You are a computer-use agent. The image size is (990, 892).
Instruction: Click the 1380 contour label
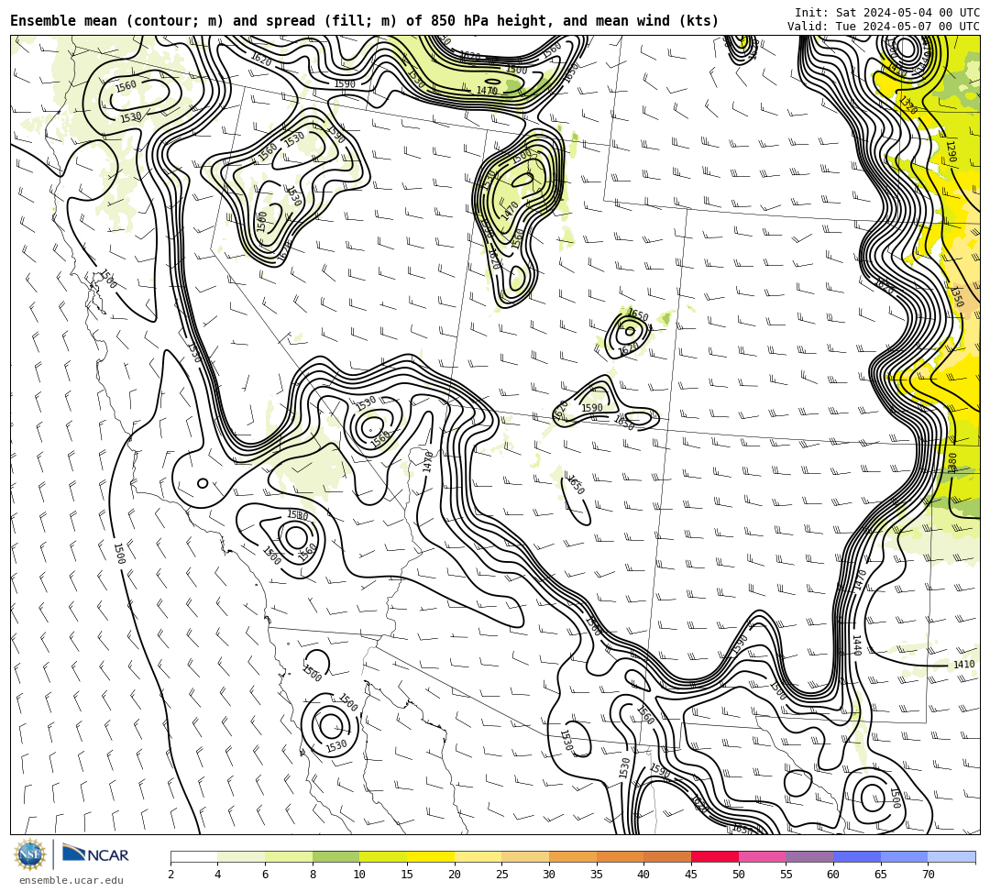point(952,463)
